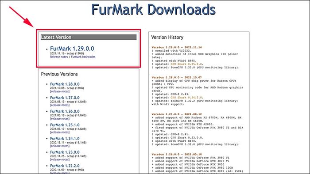
Task: Open release notes for FurMark 1.24.1.0
Action: click(60, 146)
